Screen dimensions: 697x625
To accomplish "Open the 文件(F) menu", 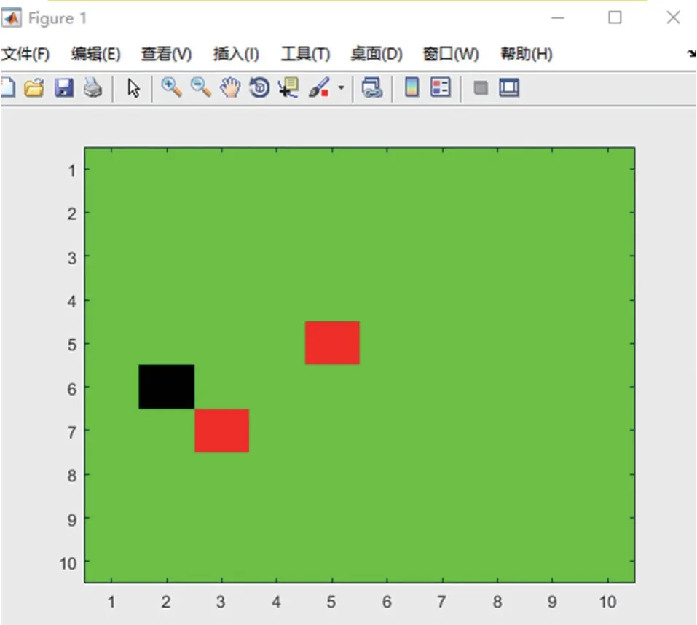I will (25, 54).
